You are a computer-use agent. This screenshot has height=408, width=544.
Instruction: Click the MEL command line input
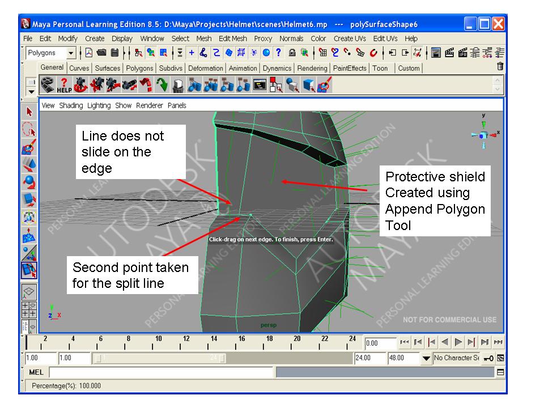[161, 372]
